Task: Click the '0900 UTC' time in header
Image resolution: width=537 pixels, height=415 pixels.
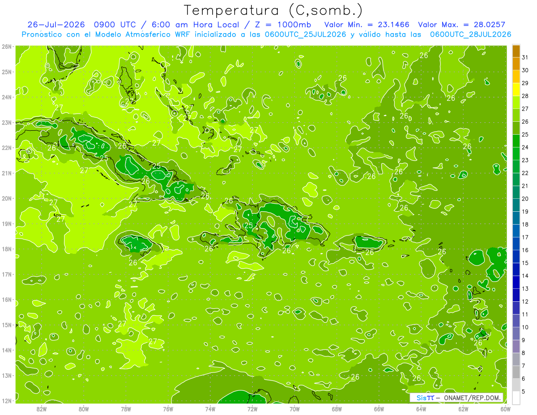Action: pos(115,25)
